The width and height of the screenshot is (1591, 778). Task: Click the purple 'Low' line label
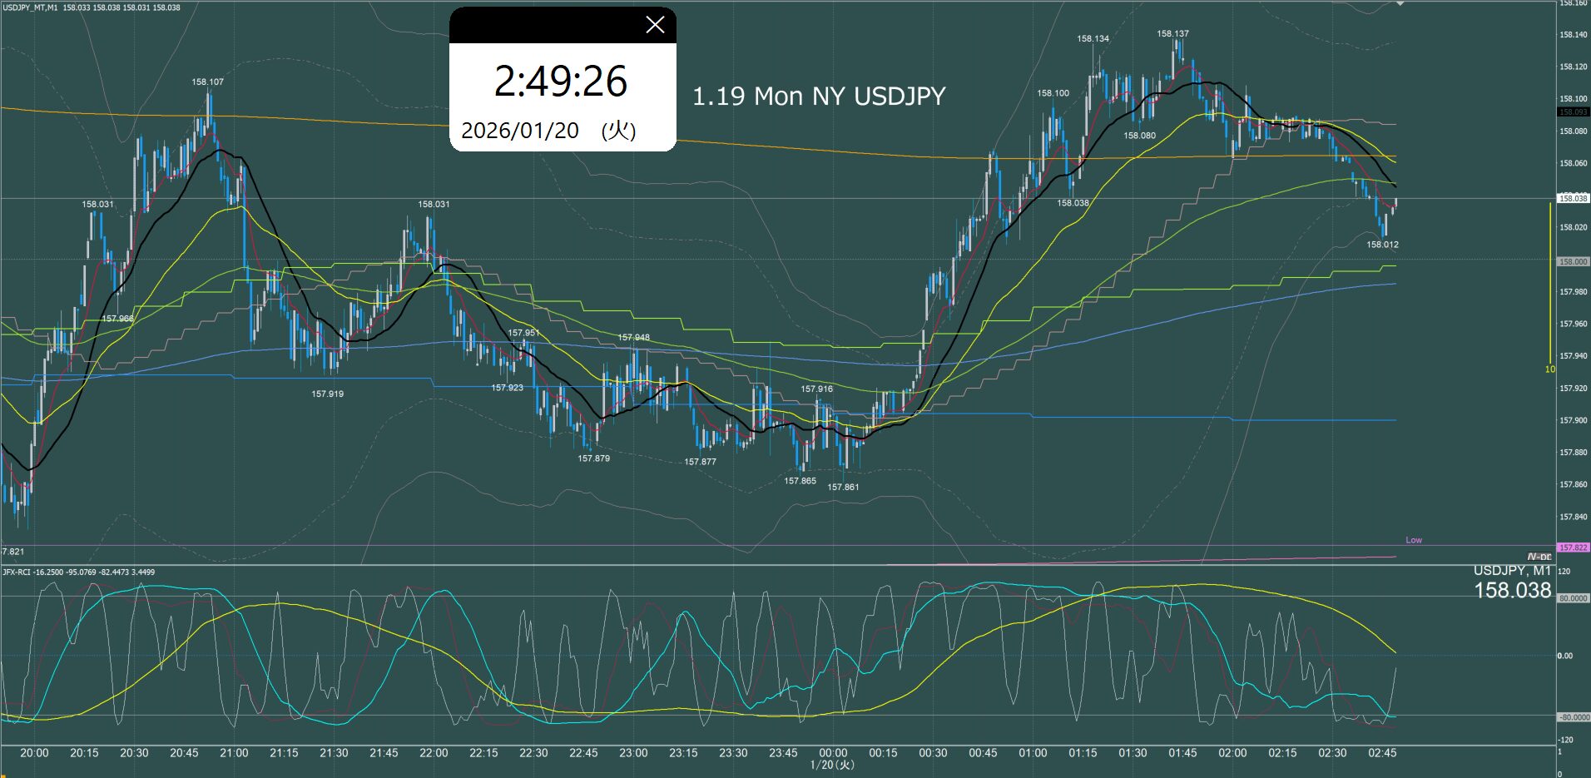tap(1414, 540)
